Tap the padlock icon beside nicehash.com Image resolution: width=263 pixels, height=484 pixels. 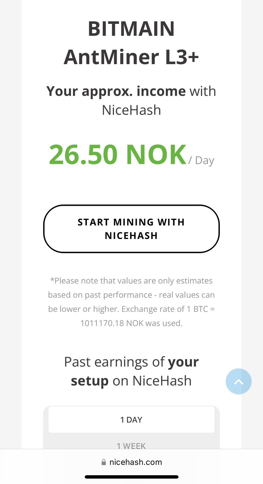point(104,462)
